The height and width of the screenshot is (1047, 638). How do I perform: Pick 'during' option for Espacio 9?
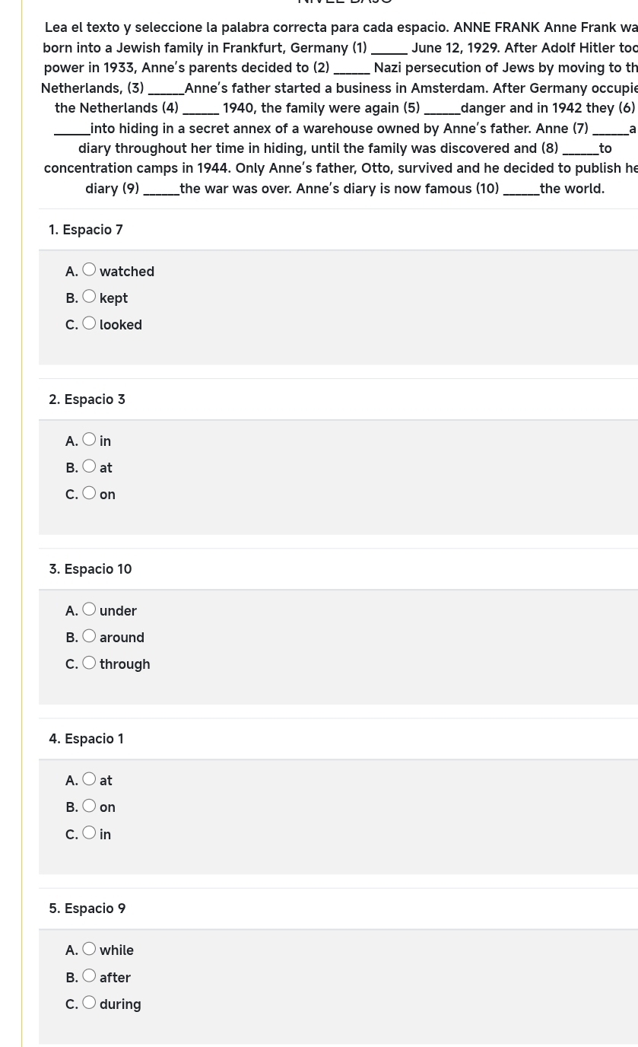(x=90, y=1002)
